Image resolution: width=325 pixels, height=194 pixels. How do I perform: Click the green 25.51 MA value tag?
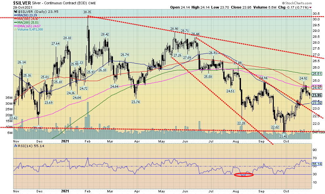coord(316,74)
